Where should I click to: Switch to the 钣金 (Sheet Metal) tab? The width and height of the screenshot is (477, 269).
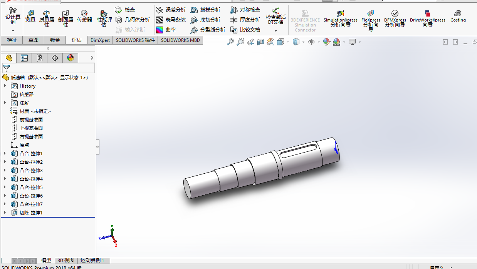[55, 40]
